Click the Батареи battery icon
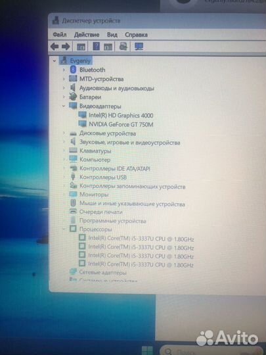The width and height of the screenshot is (266, 355). 73,97
